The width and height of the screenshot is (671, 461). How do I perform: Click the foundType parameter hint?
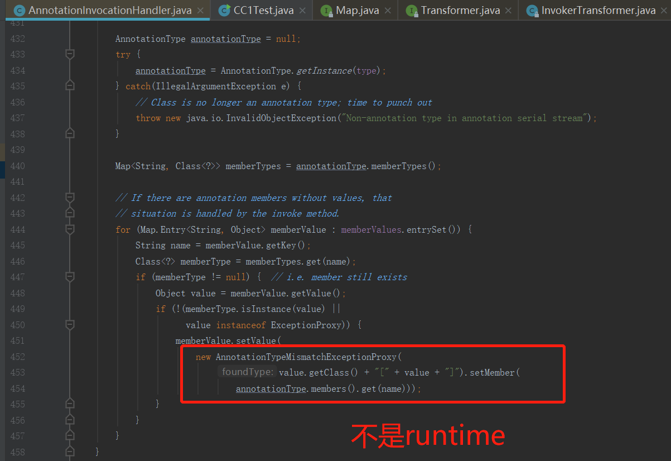[248, 372]
